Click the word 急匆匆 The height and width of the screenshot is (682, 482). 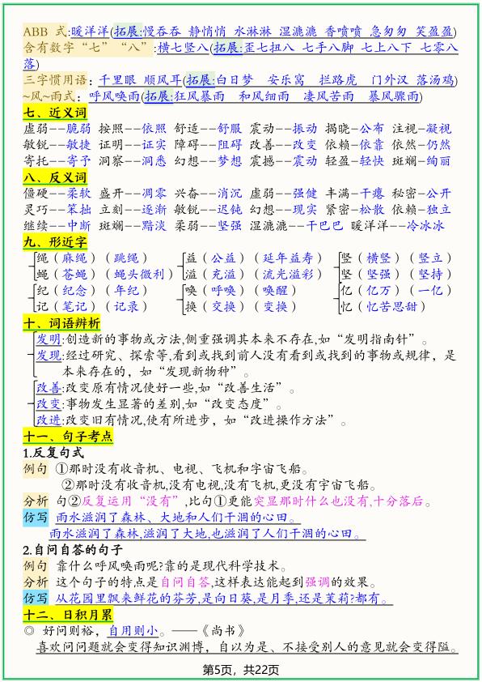click(x=389, y=32)
